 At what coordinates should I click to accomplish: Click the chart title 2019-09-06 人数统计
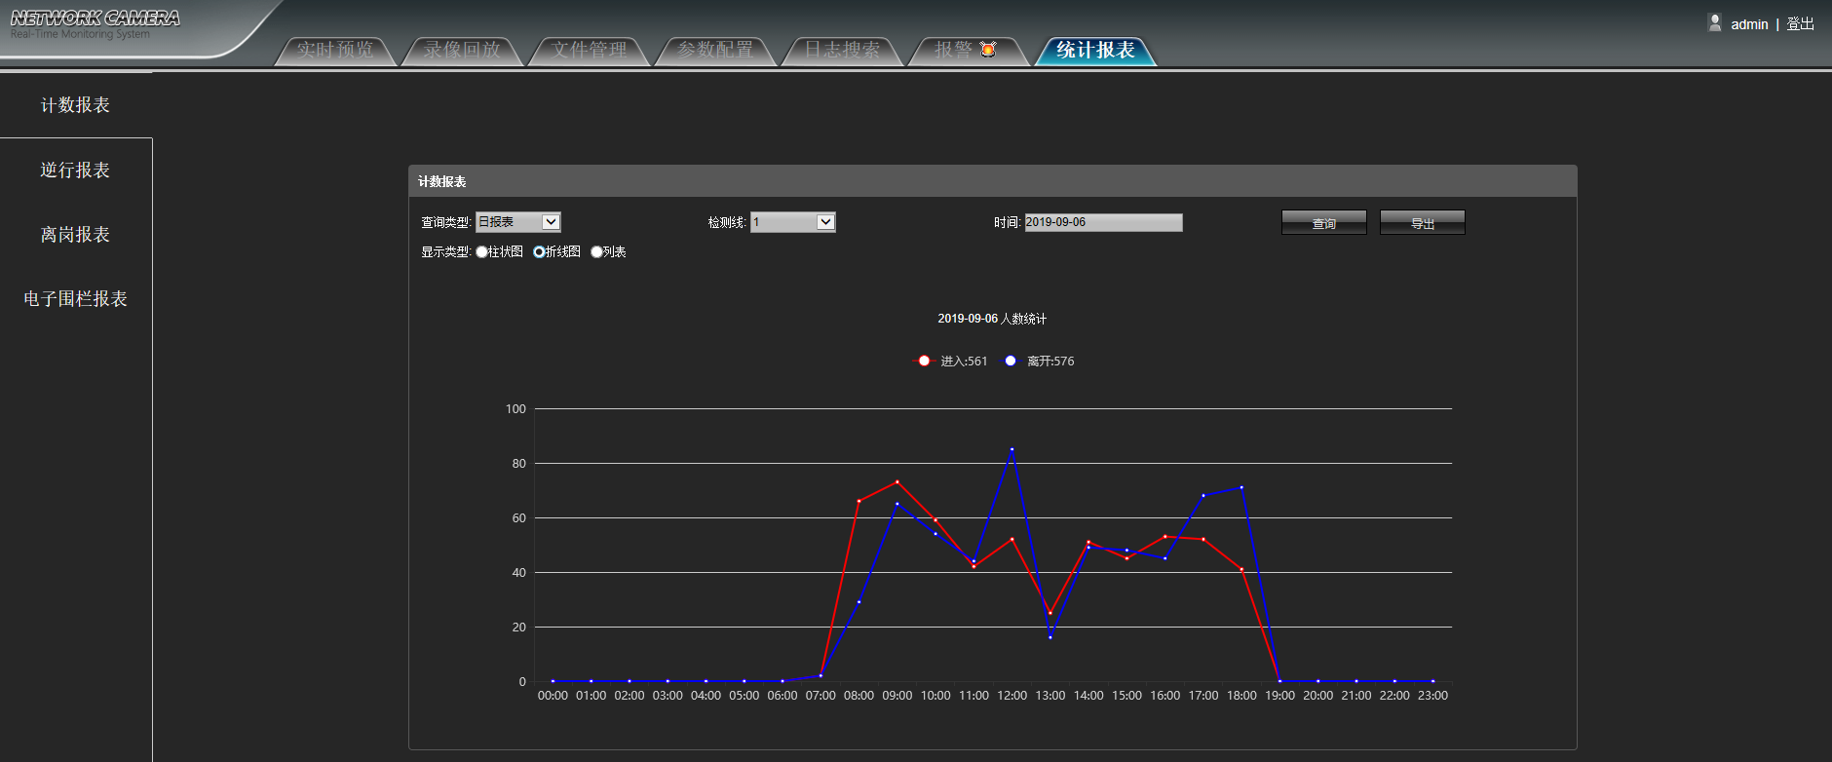pos(992,319)
